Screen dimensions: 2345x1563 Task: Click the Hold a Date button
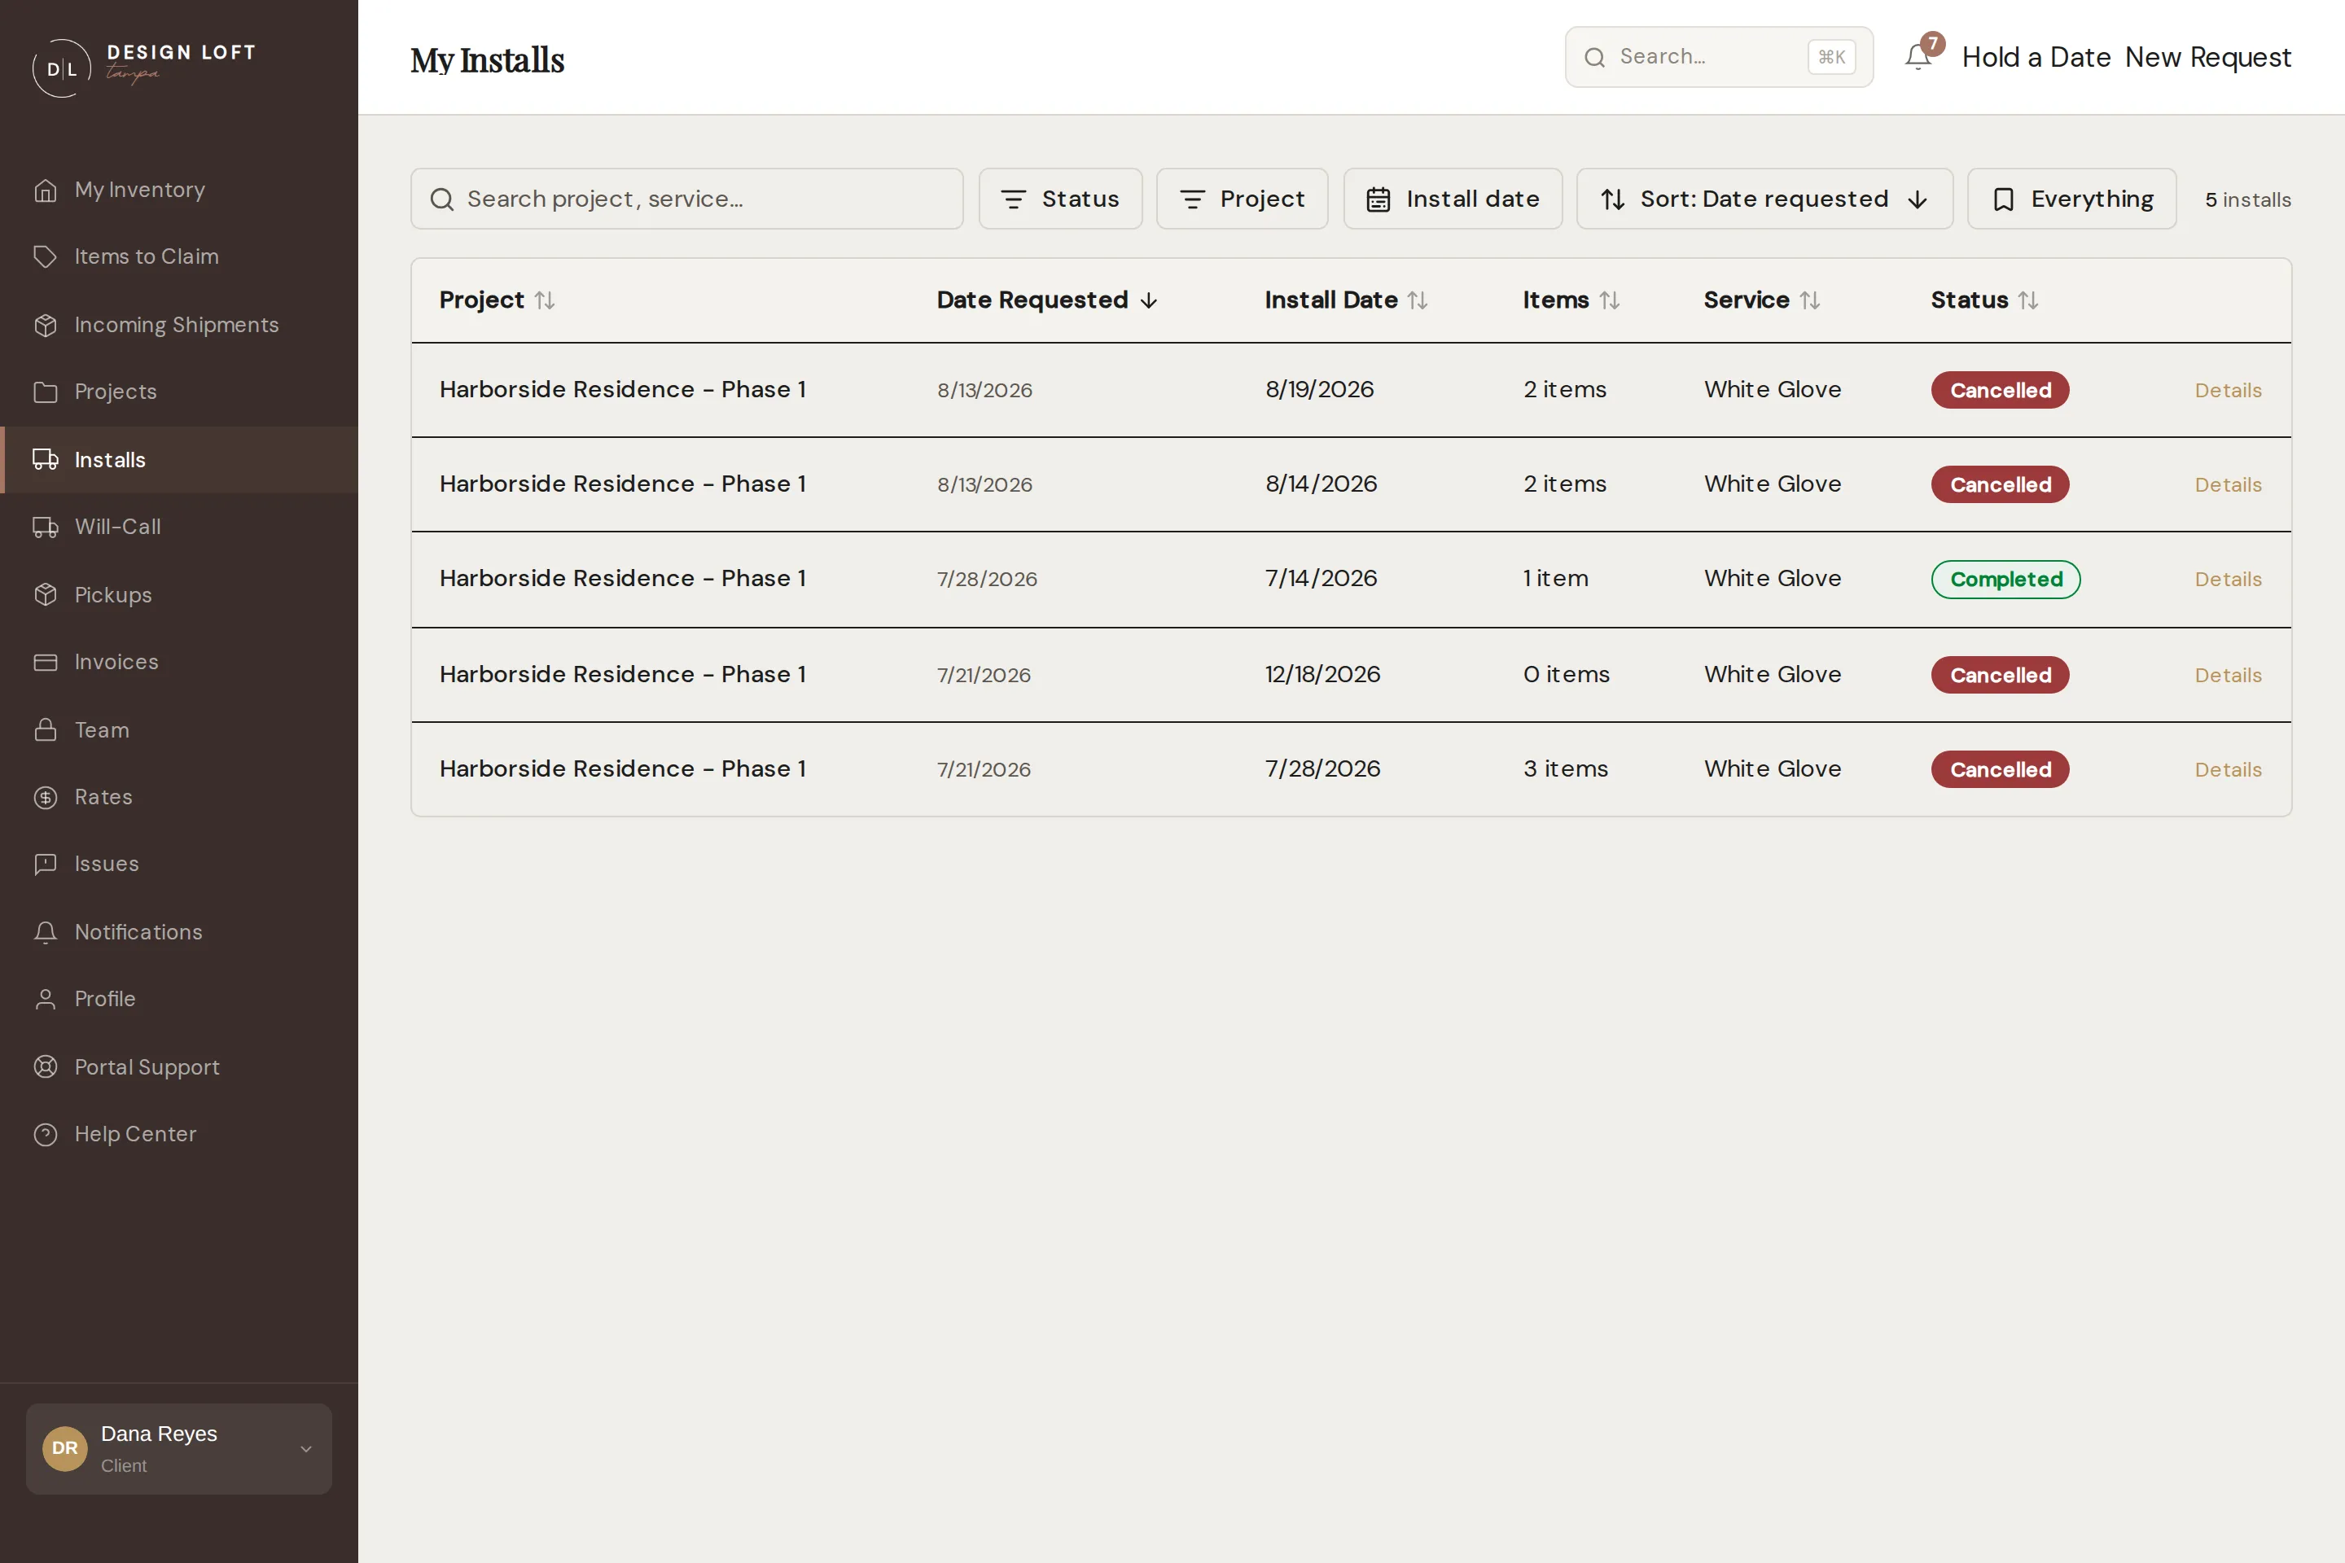[x=2036, y=57]
